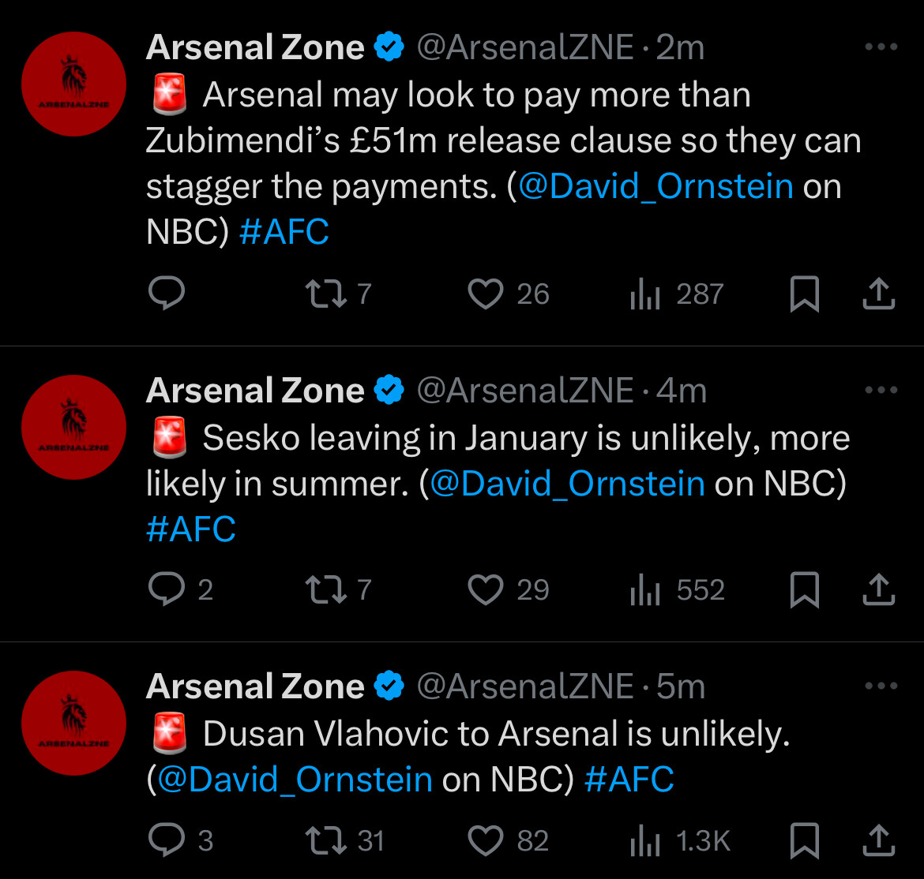Bookmark the Dusan Vlahovic tweet

[805, 841]
